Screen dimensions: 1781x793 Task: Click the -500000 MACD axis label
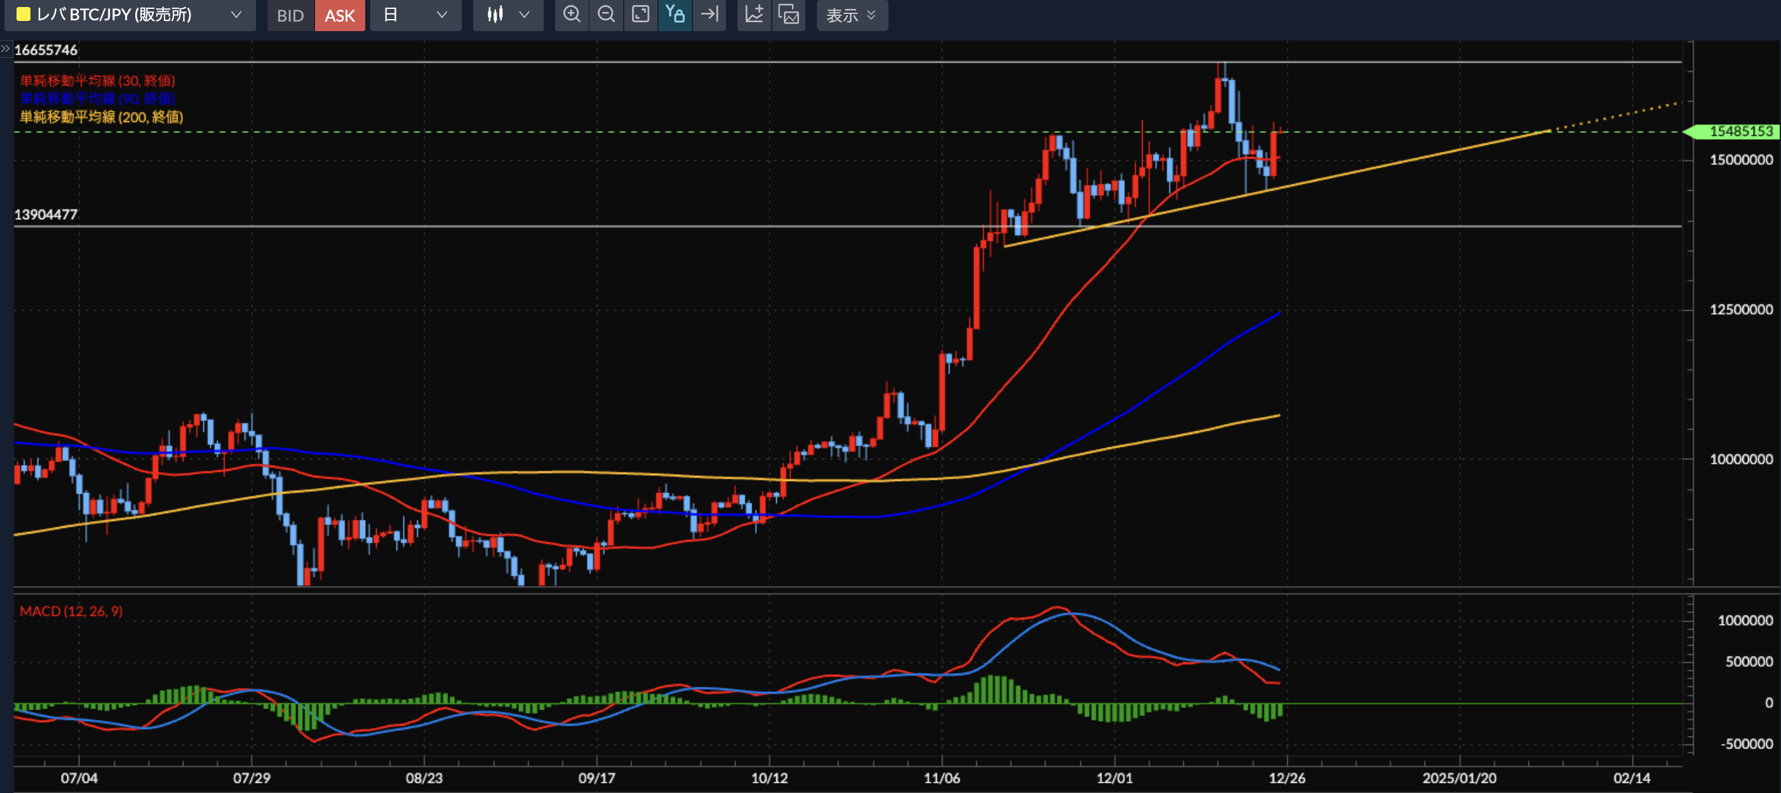[1747, 744]
